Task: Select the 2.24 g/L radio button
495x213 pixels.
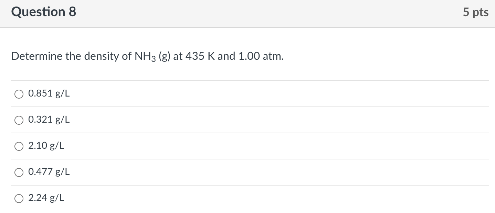Action: pyautogui.click(x=19, y=198)
